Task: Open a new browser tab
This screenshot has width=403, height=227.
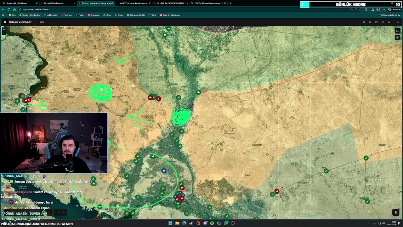Action: click(x=230, y=3)
